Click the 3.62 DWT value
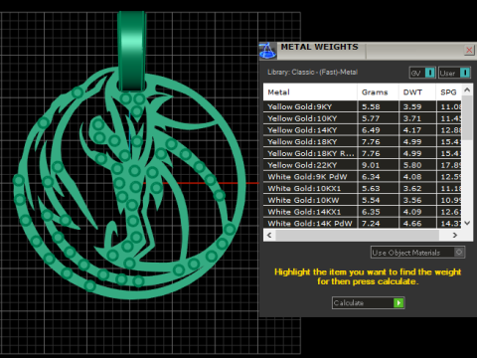This screenshot has width=477, height=358. (x=412, y=188)
